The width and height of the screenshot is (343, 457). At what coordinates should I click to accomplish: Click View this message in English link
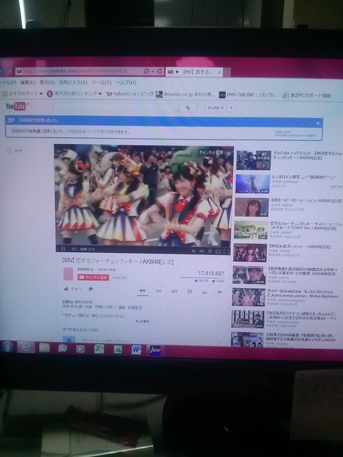pyautogui.click(x=295, y=136)
